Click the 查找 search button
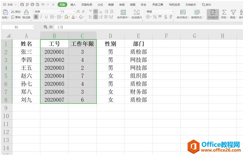 [207, 5]
